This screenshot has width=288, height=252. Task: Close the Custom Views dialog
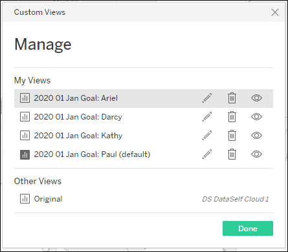[275, 12]
